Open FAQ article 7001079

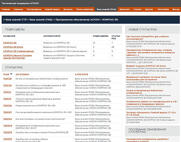coord(8,126)
